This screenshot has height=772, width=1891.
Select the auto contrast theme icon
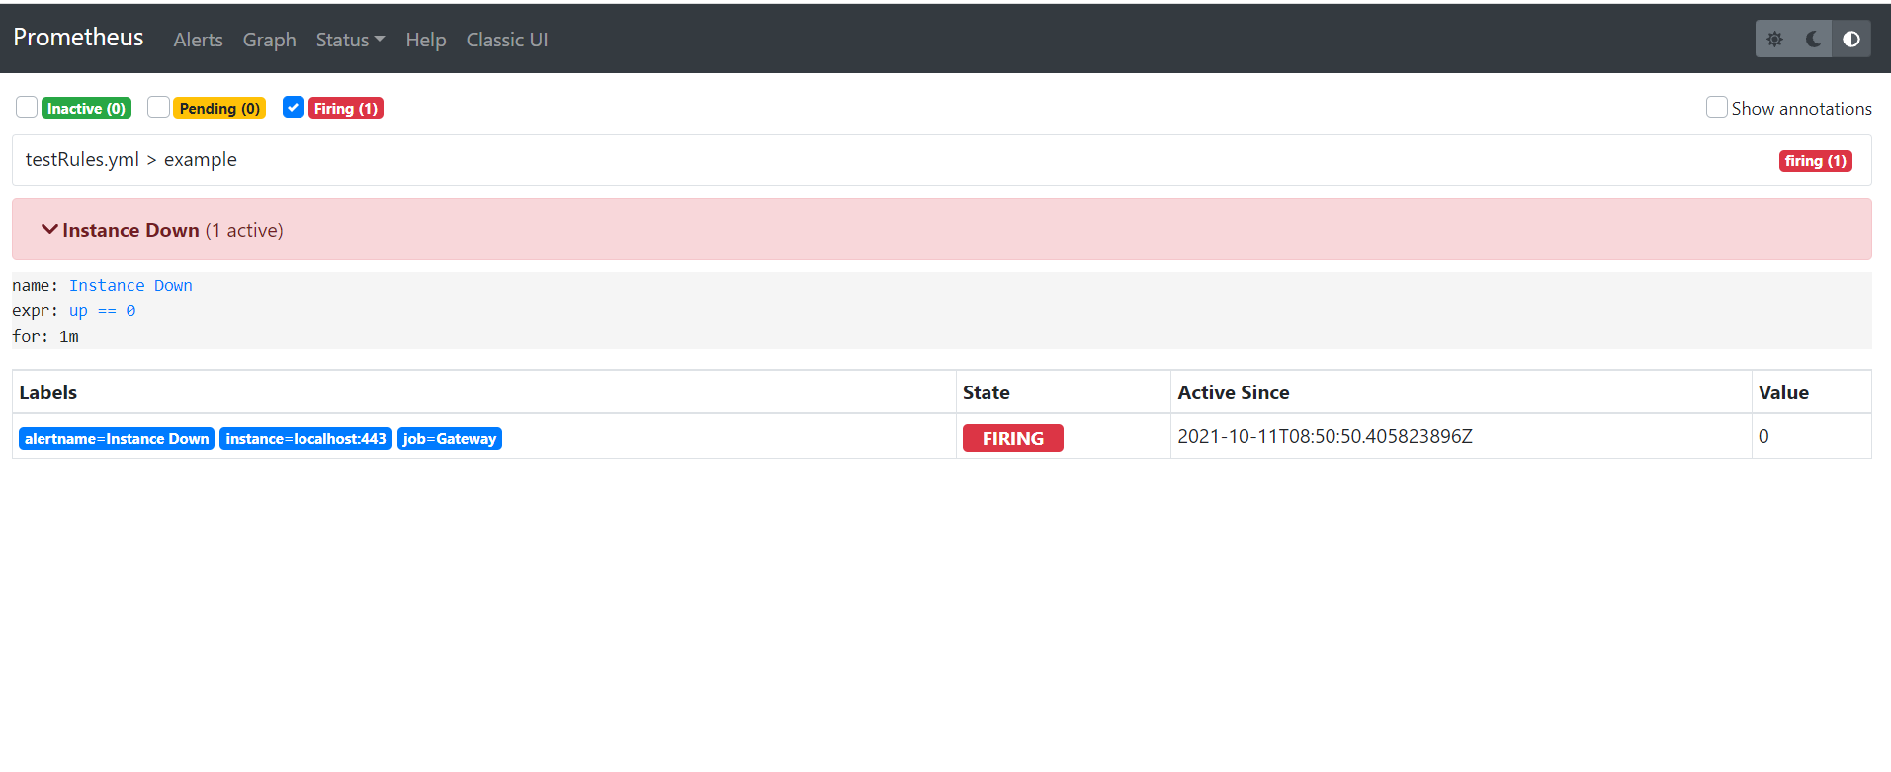[x=1850, y=40]
